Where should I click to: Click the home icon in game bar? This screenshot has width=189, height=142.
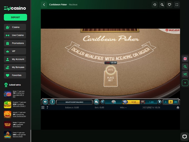(178, 108)
